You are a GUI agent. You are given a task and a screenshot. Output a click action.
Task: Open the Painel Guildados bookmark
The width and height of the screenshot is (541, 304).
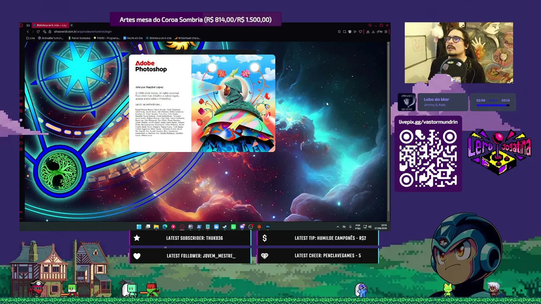[x=79, y=38]
